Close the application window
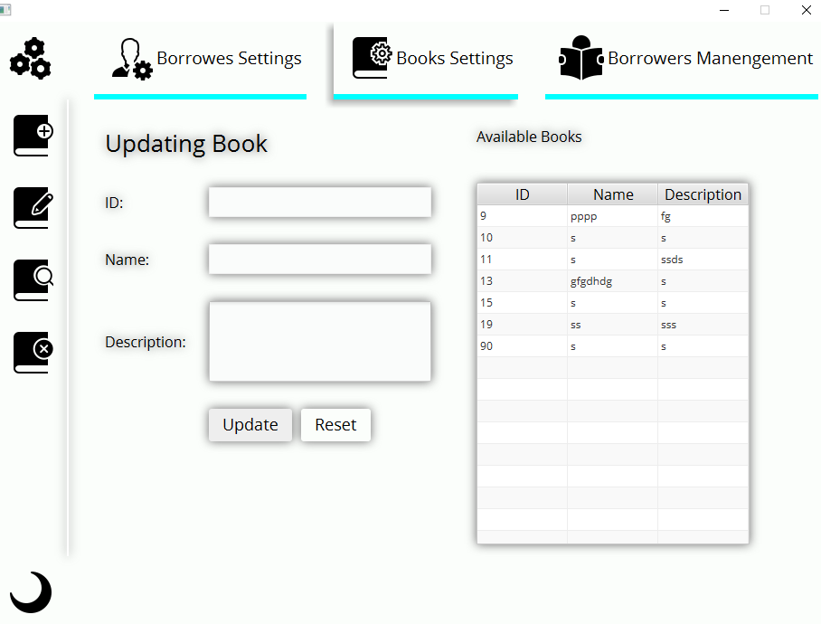 click(807, 10)
